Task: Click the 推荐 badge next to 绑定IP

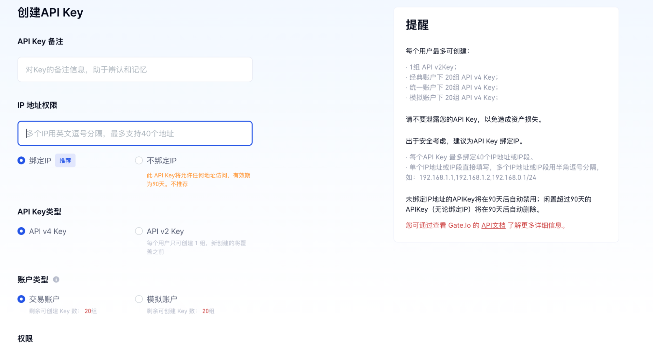Action: [x=65, y=160]
